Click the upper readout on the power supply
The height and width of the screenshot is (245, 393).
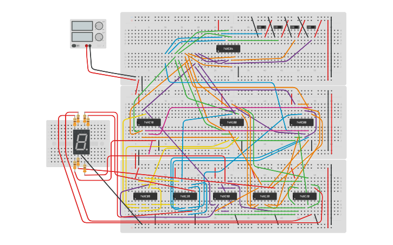click(82, 26)
